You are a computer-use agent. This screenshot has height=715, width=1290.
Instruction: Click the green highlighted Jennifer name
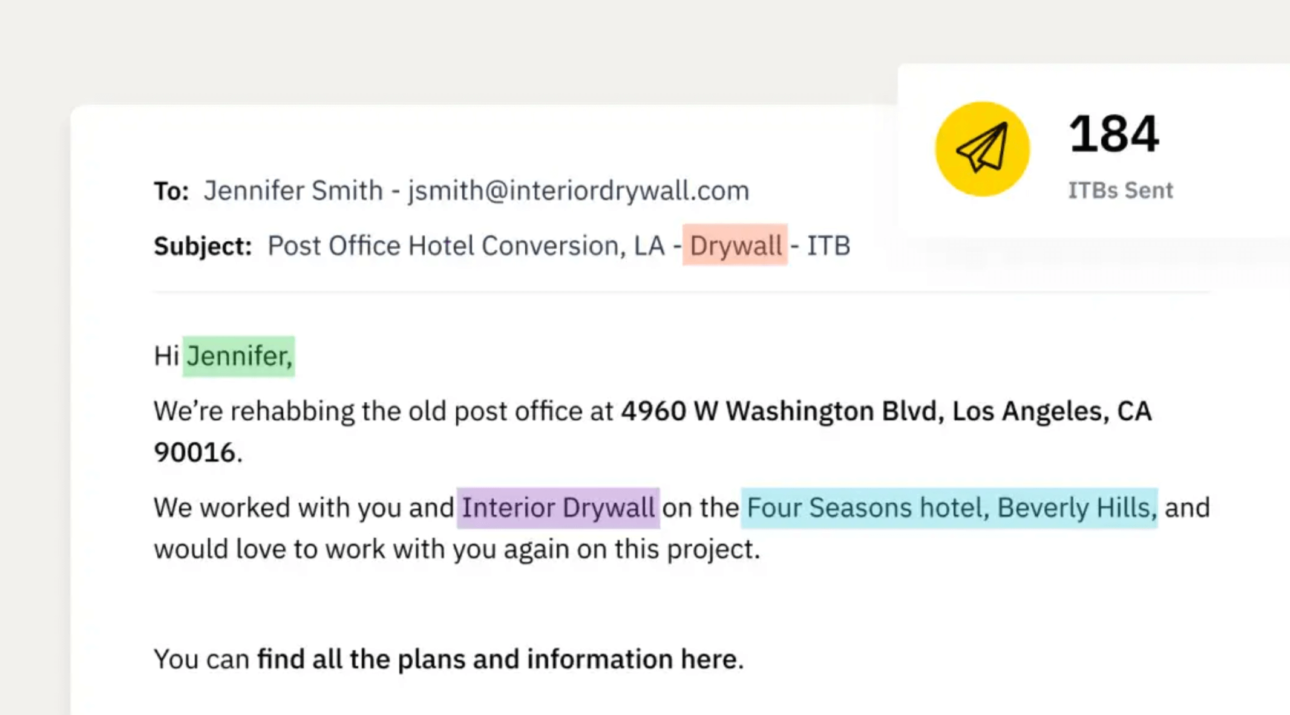click(239, 356)
